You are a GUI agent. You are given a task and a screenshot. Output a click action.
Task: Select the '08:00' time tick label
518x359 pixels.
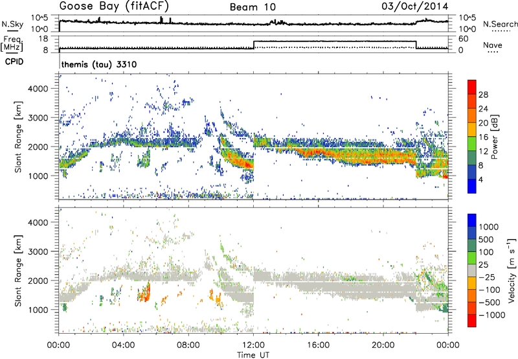188,345
